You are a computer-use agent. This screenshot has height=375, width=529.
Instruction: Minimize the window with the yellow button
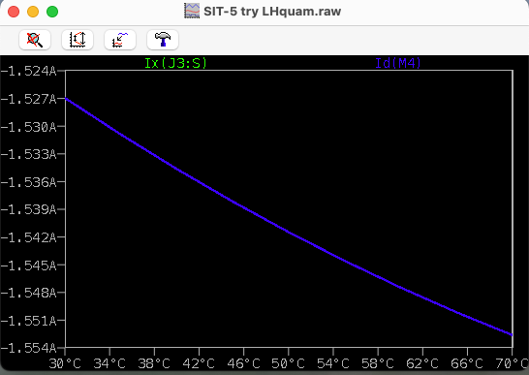pos(33,12)
